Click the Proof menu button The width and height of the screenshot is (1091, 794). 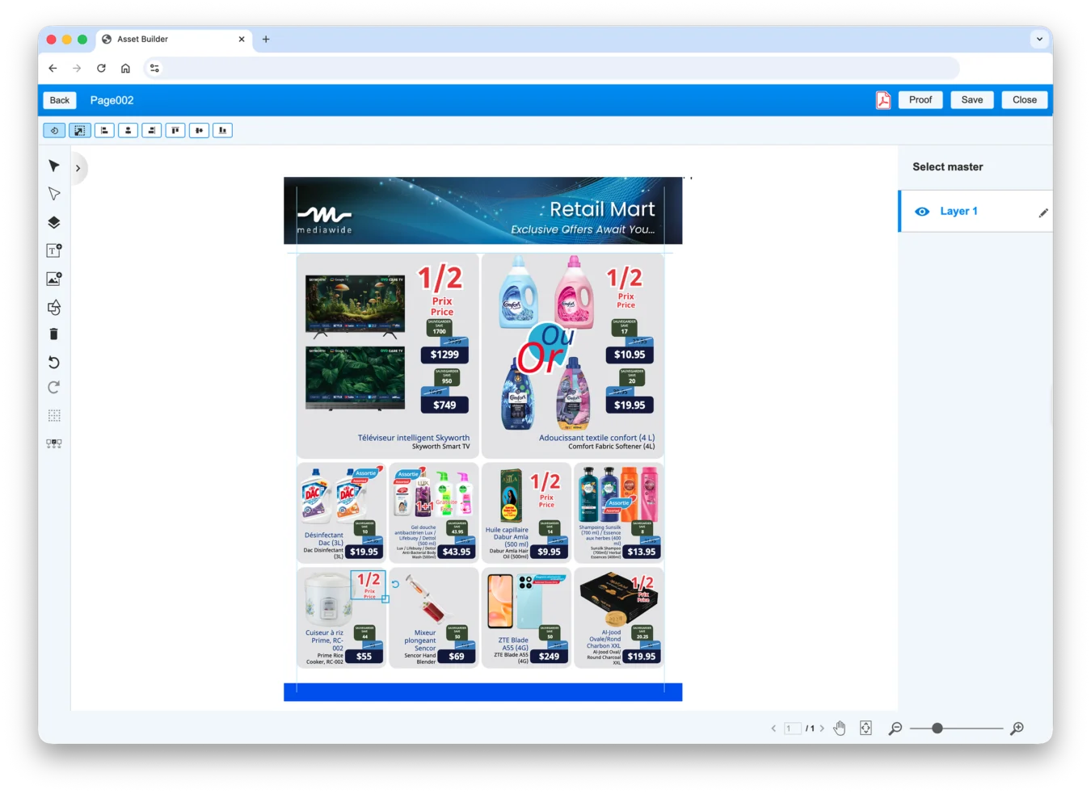point(920,99)
